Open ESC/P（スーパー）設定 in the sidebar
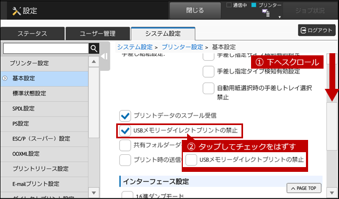Viewport: 339px width, 199px height. 44,139
